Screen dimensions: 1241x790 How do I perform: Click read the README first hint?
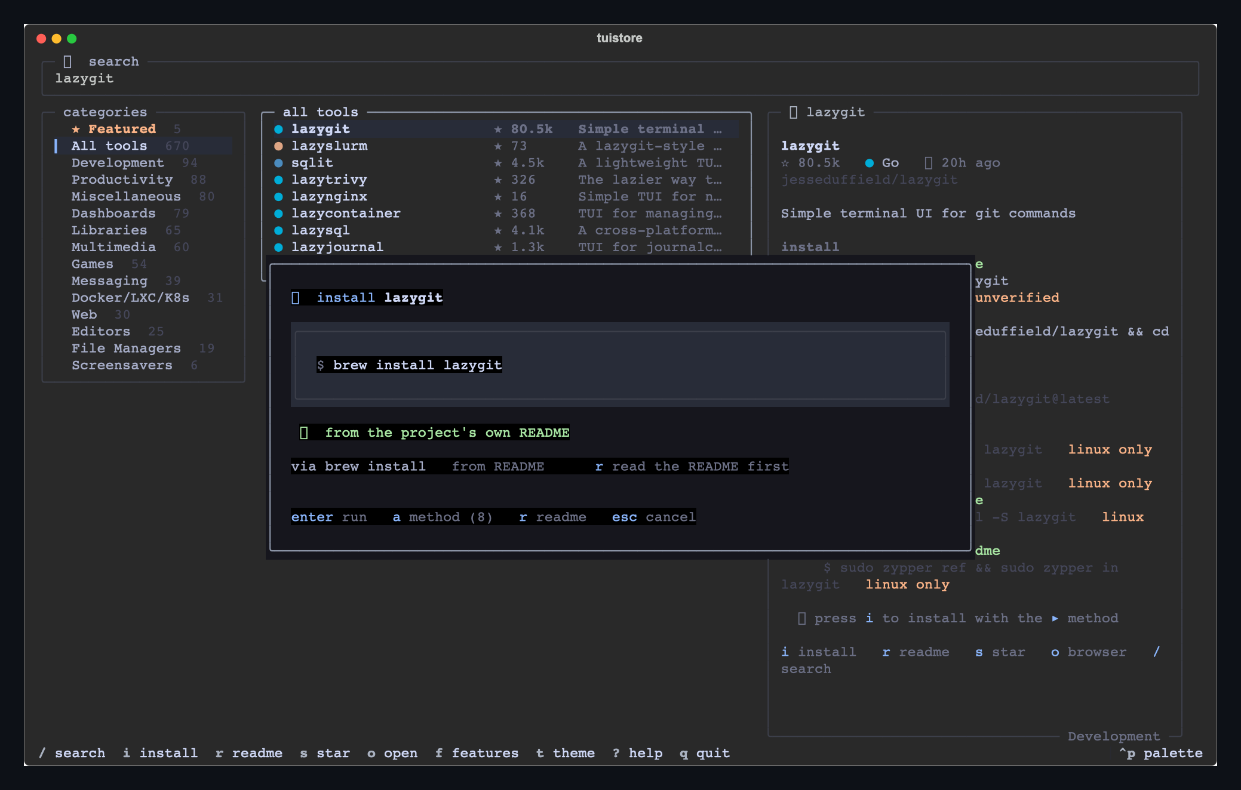click(x=692, y=466)
